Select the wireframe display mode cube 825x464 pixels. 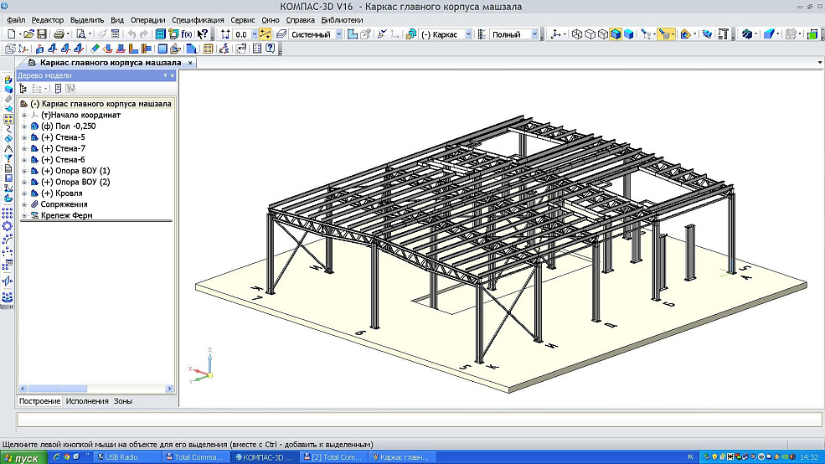[577, 34]
